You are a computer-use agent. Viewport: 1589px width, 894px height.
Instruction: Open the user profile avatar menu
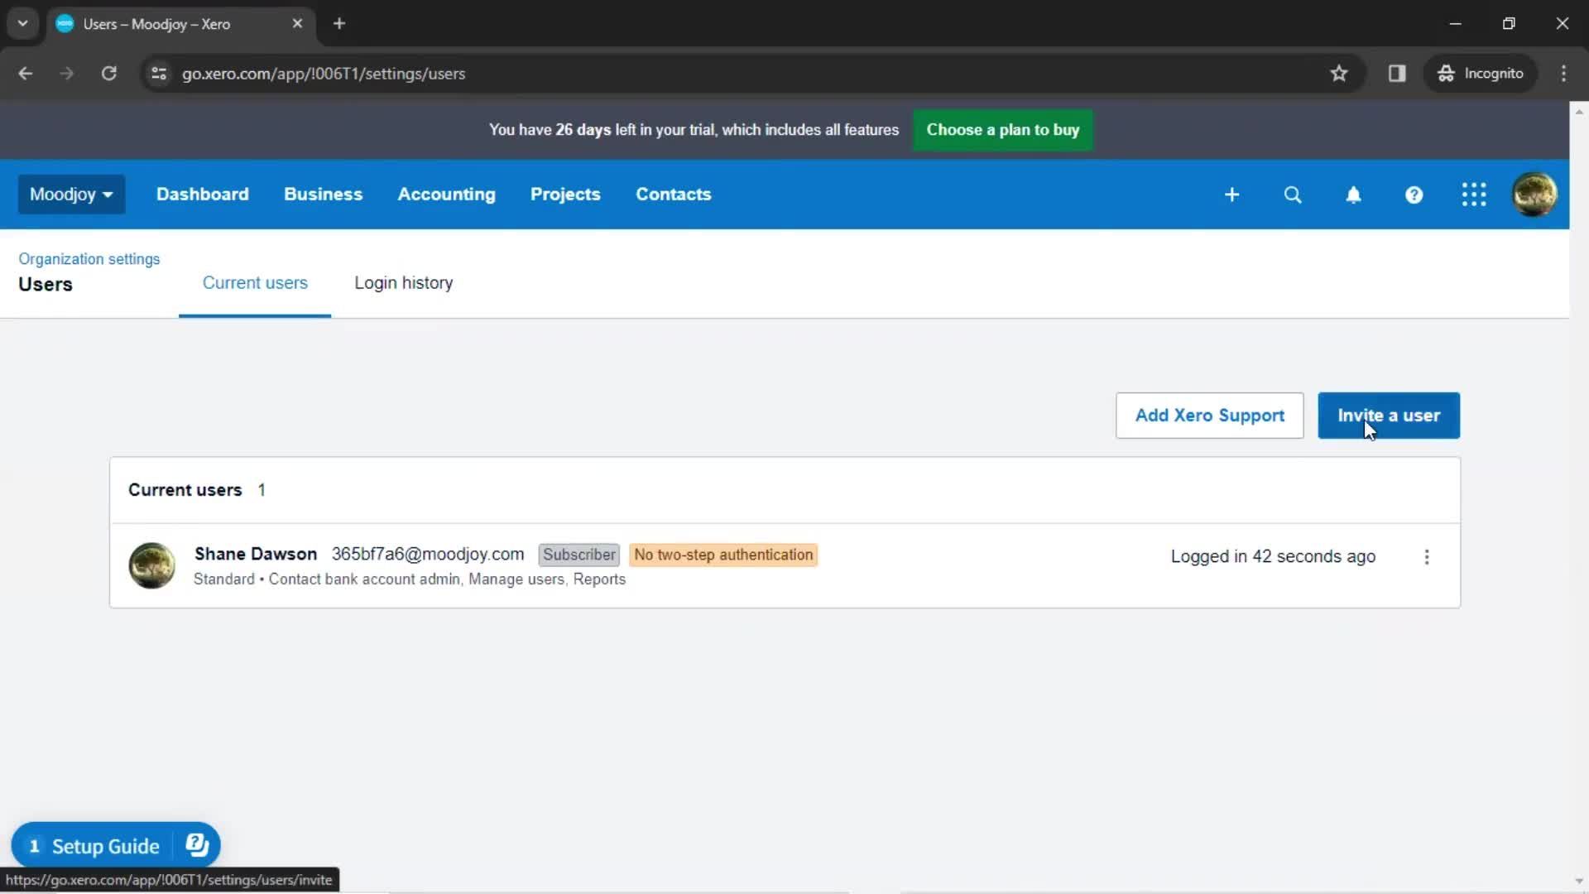[x=1534, y=195]
